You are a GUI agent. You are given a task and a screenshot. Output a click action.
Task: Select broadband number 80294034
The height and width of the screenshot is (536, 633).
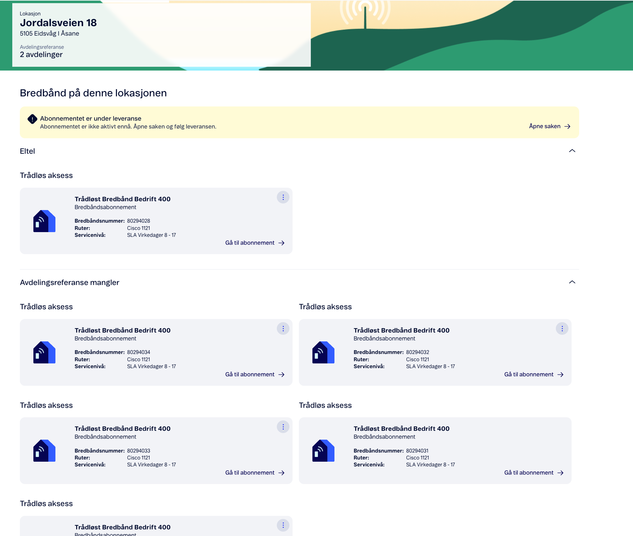click(139, 352)
